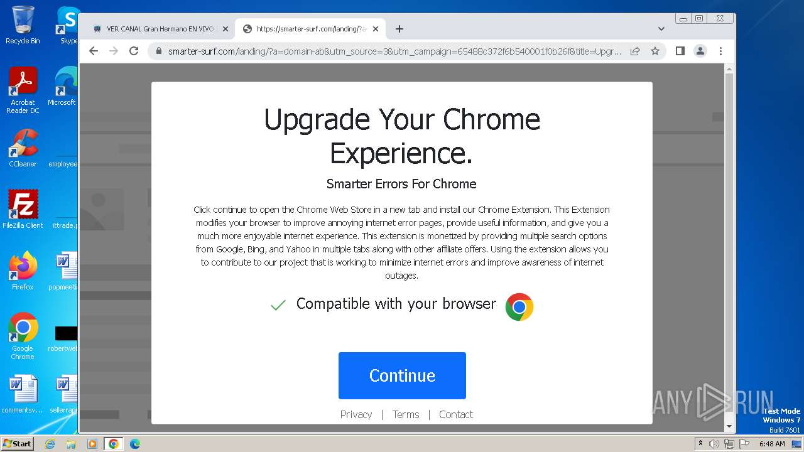Click the Chrome taskbar button
This screenshot has width=804, height=452.
pyautogui.click(x=114, y=444)
